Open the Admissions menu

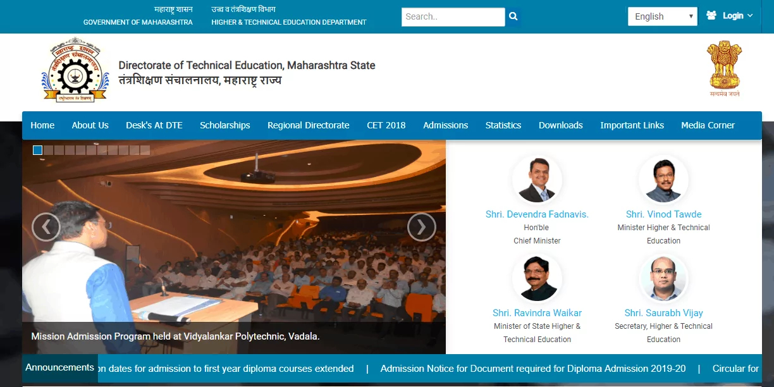[445, 125]
